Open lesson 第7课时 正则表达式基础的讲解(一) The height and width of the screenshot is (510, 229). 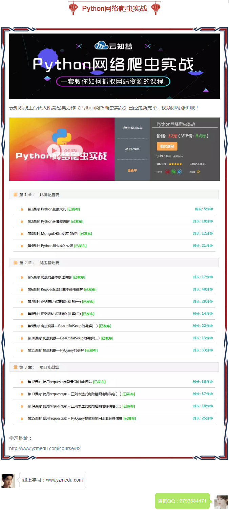(54, 302)
